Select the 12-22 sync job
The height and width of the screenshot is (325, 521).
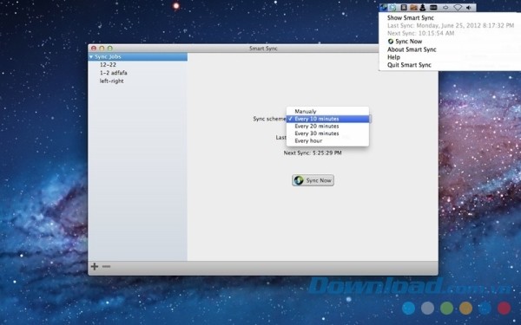pos(108,65)
